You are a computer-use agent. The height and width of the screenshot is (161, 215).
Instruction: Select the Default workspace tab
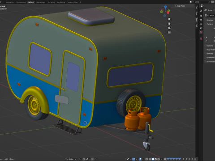(31, 2)
